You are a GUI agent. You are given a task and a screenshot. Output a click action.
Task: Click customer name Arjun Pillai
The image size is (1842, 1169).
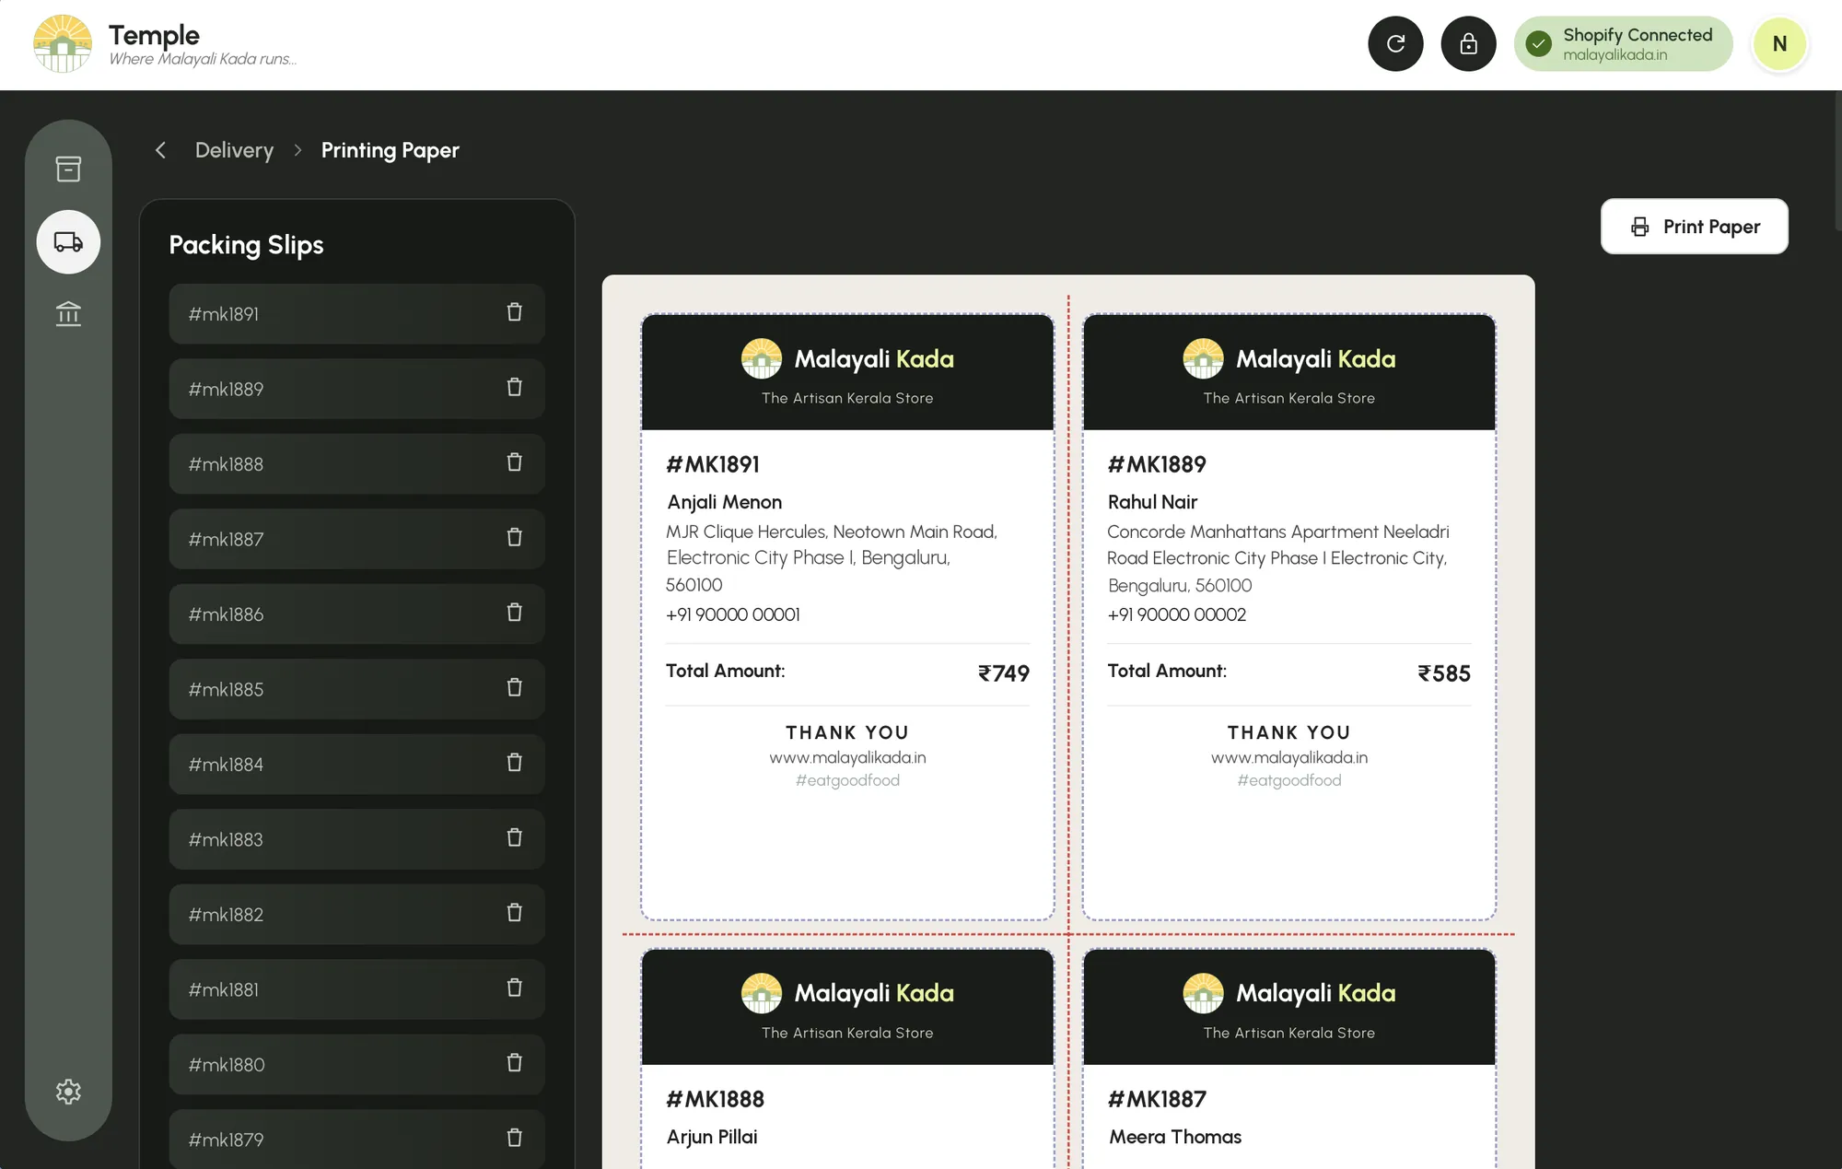(x=712, y=1138)
